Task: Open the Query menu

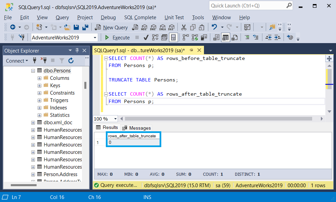Action: pyautogui.click(x=62, y=18)
